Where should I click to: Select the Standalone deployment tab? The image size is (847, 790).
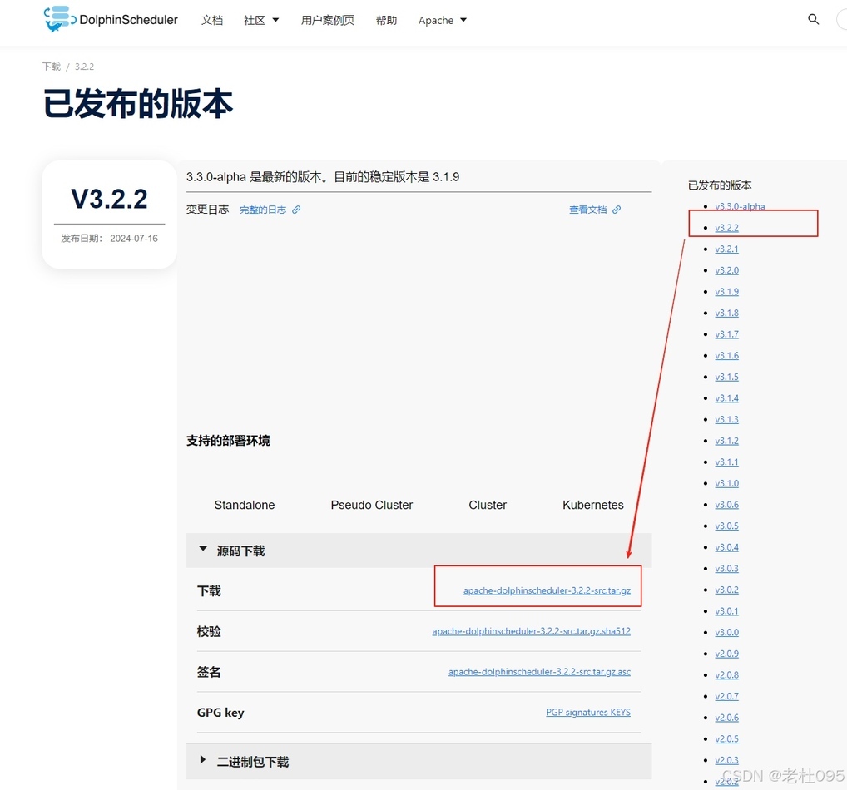(244, 505)
